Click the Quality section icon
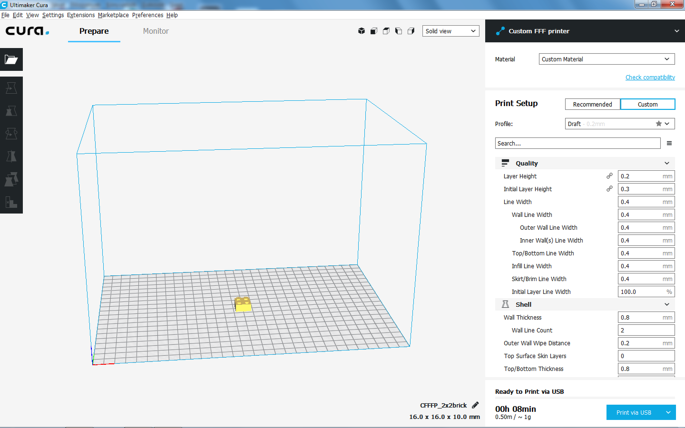This screenshot has width=685, height=428. 505,163
